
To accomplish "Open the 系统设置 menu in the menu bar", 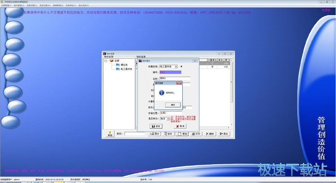I will [44, 5].
